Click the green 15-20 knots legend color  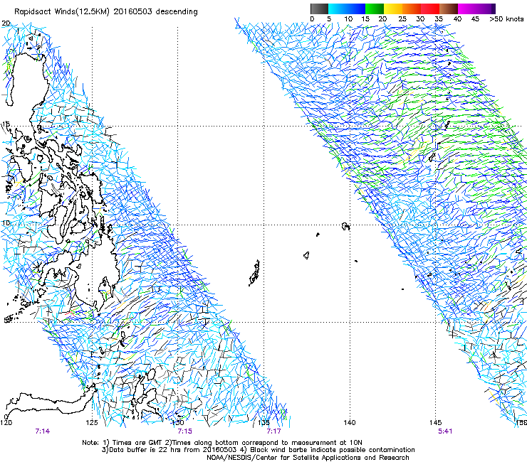[x=375, y=9]
